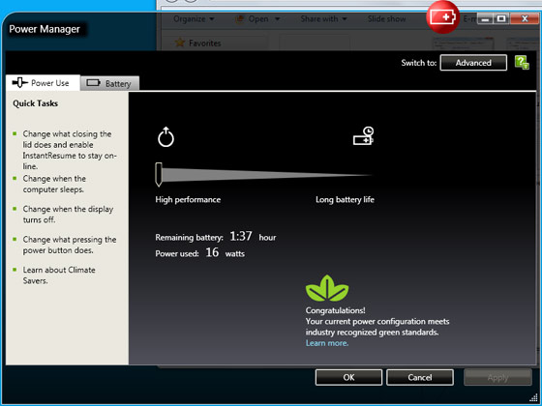Open the Organize dropdown in Explorer window
The width and height of the screenshot is (542, 406).
[194, 19]
